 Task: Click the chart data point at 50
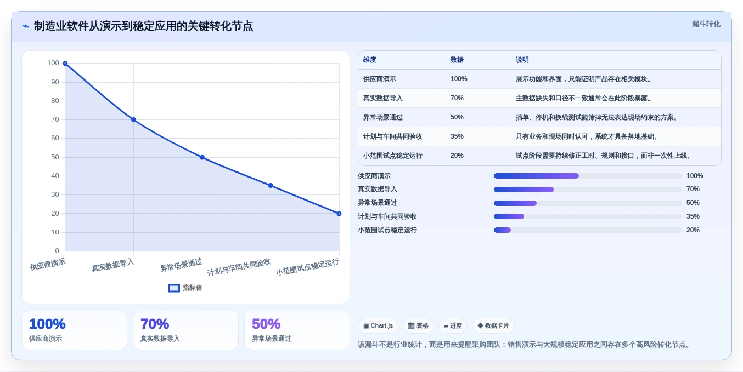pyautogui.click(x=202, y=157)
